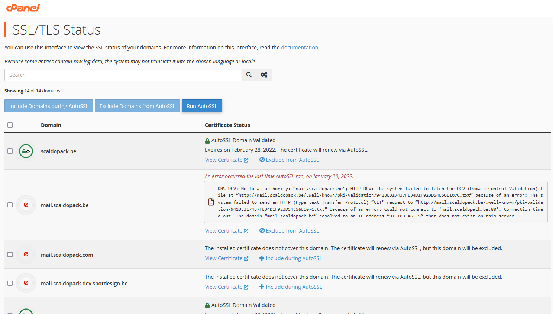Click the red blocked status icon for mail.scaldopack.be

coord(26,205)
